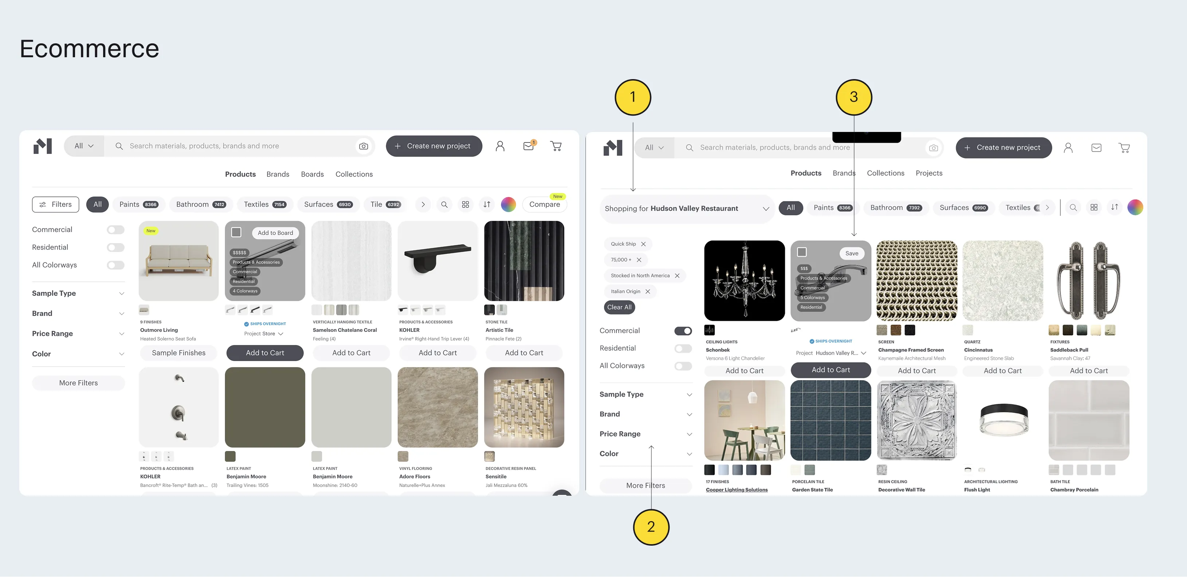Click sort arrows icon in left panel toolbar
The image size is (1187, 577).
point(487,204)
